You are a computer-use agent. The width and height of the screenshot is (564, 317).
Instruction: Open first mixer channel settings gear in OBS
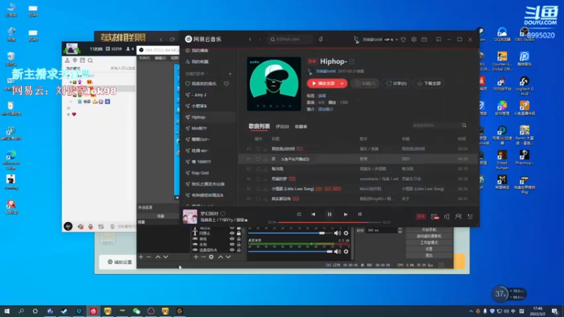coord(346,233)
